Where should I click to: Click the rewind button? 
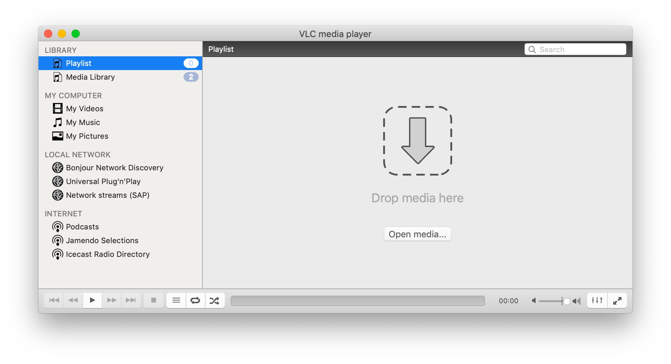coord(73,300)
